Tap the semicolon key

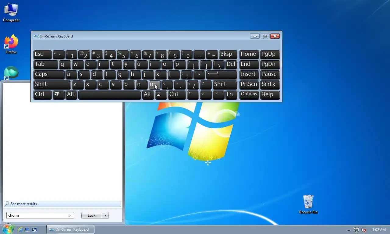[x=186, y=75]
